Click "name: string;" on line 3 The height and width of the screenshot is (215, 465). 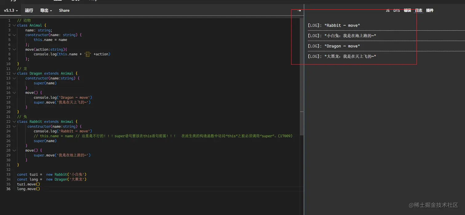[39, 30]
